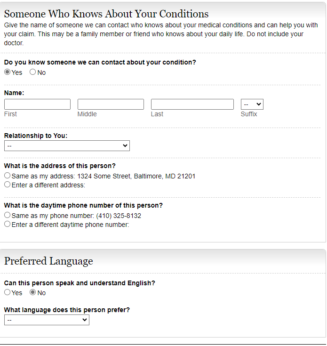Viewport: 327px width, 346px height.
Task: Click 'What language does this person prefer?' label
Action: (67, 310)
